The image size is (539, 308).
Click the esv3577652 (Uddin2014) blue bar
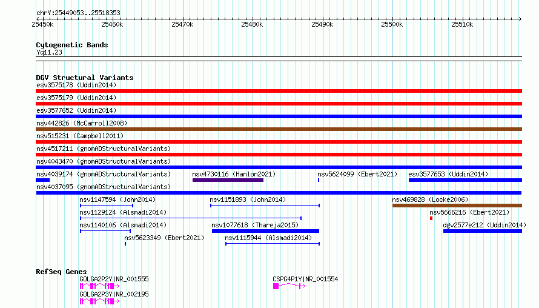[x=279, y=116]
